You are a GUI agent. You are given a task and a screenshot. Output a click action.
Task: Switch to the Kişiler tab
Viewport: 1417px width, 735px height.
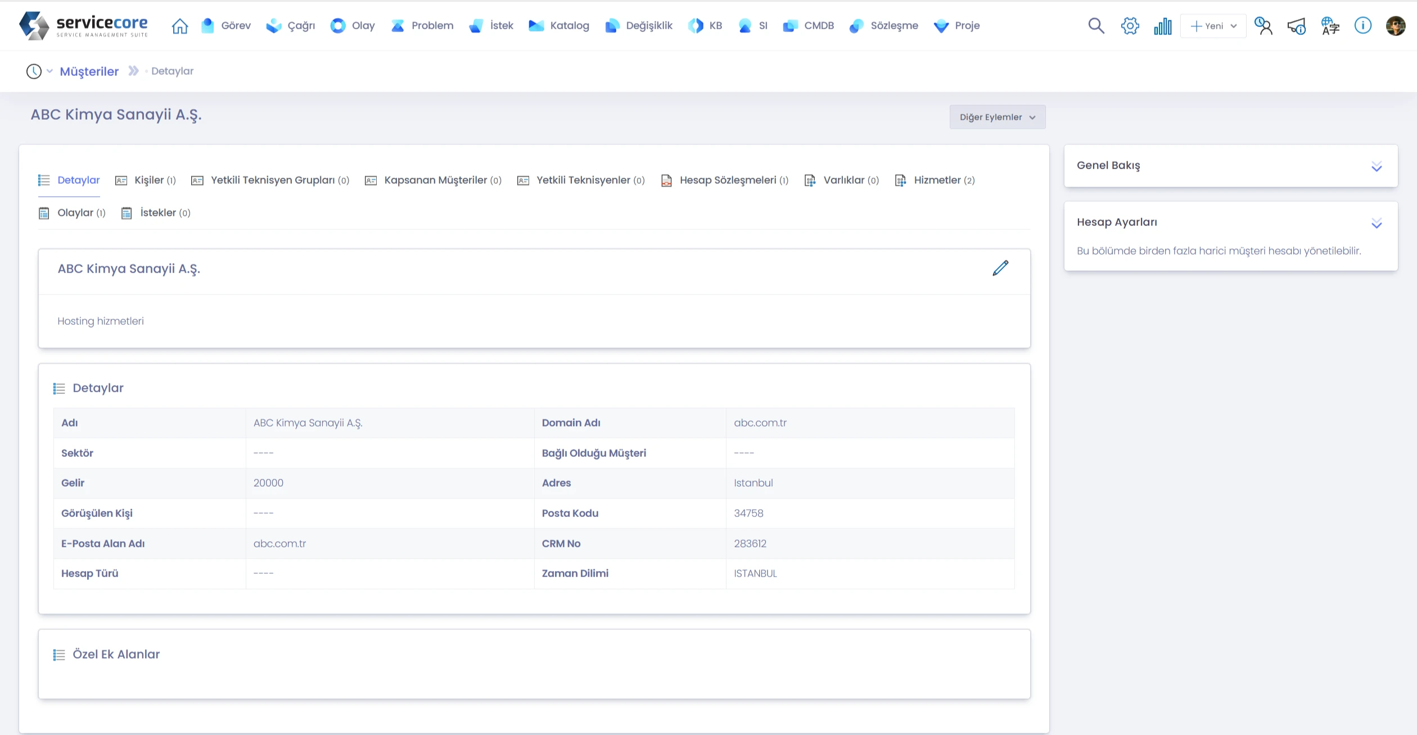pos(146,180)
